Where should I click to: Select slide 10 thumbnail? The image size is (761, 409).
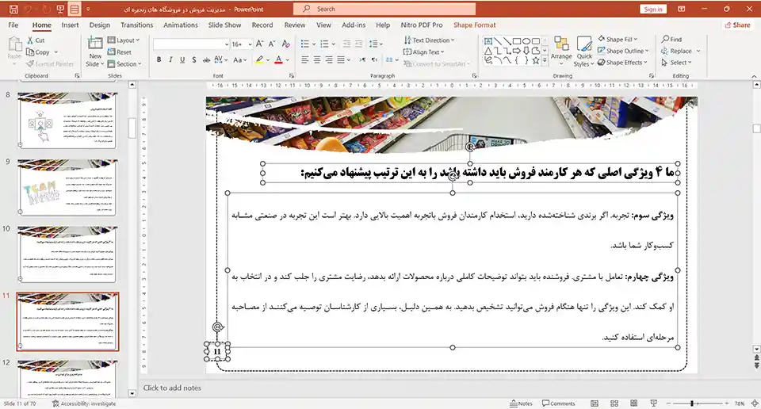tap(67, 254)
